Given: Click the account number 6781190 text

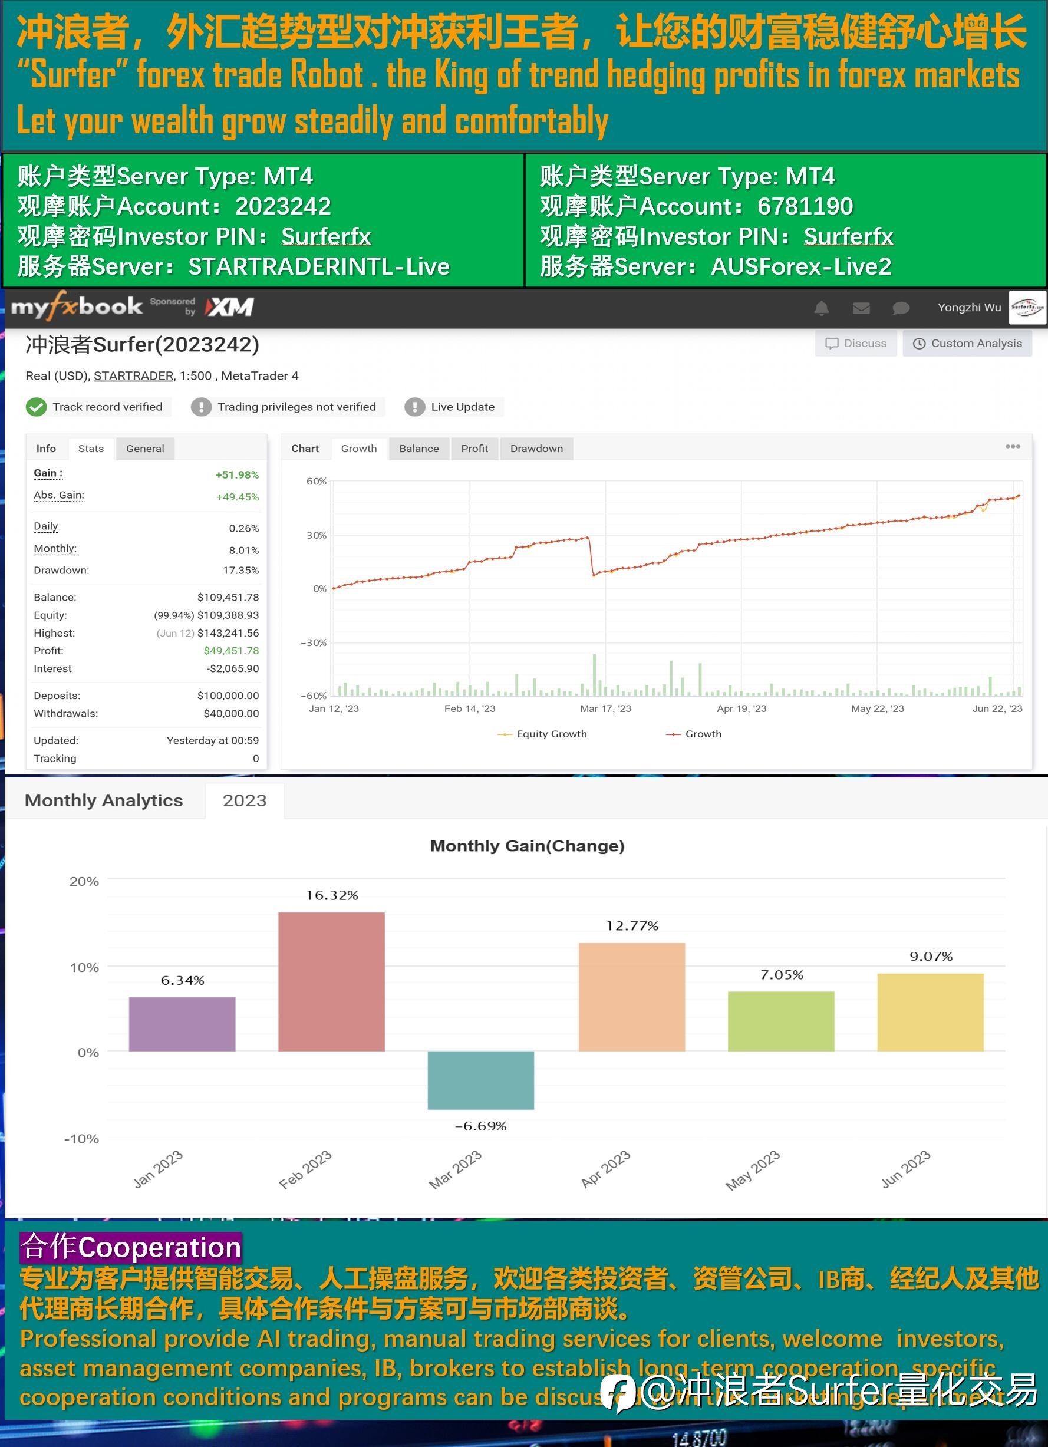Looking at the screenshot, I should coord(805,206).
